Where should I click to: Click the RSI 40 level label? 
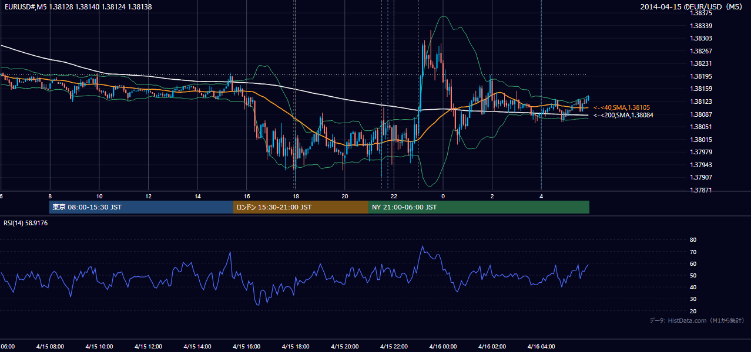693,287
